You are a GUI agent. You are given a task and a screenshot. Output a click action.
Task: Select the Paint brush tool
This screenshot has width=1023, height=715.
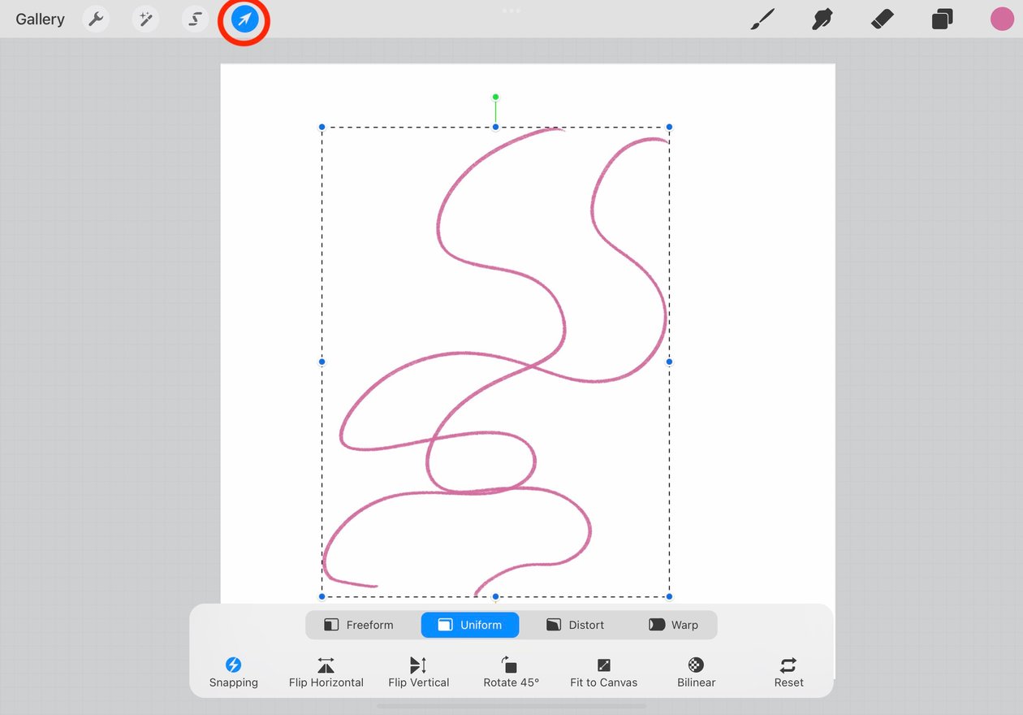pos(762,19)
